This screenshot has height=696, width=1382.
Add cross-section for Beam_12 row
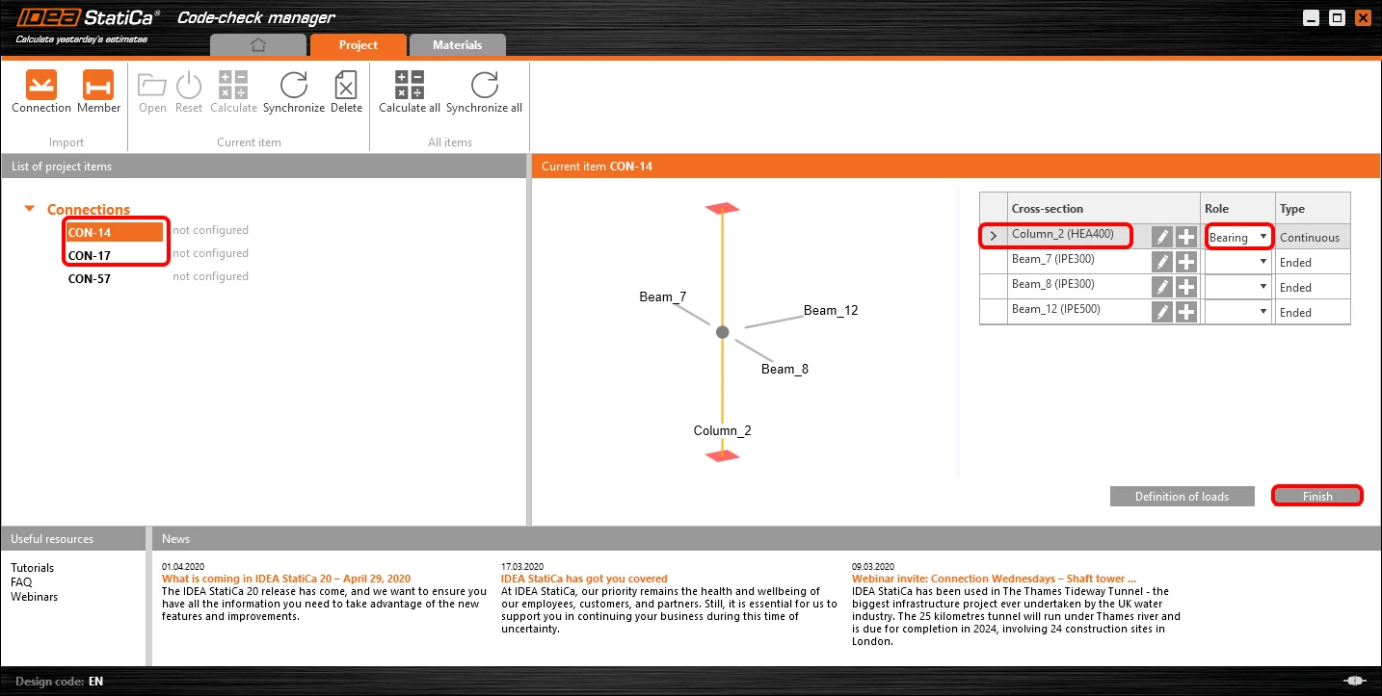click(x=1186, y=312)
